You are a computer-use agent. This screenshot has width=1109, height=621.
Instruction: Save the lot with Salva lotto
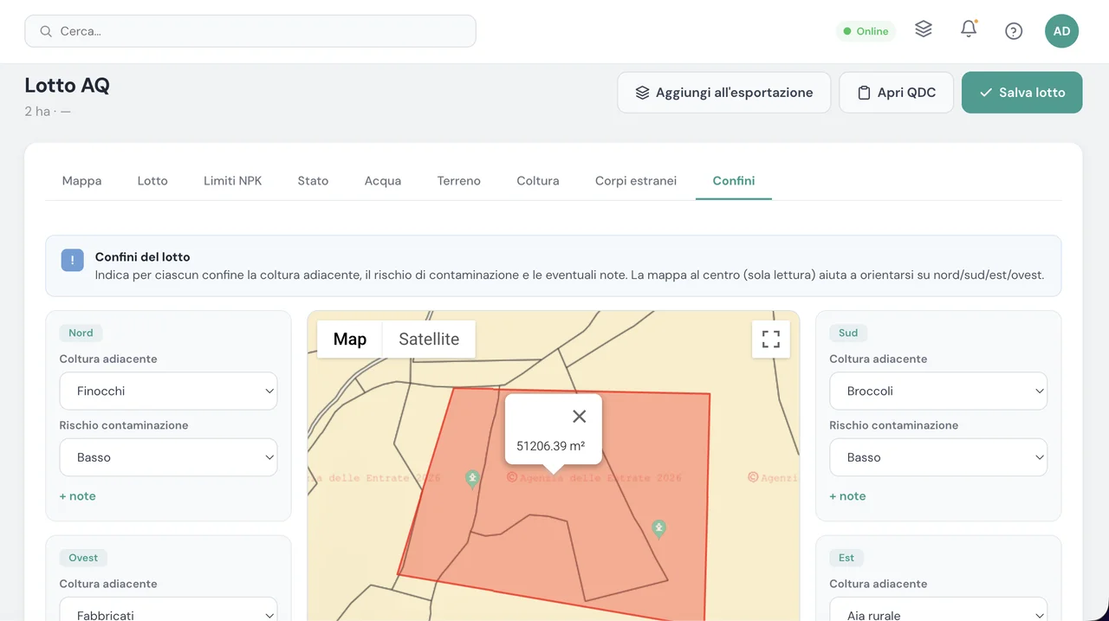point(1022,93)
